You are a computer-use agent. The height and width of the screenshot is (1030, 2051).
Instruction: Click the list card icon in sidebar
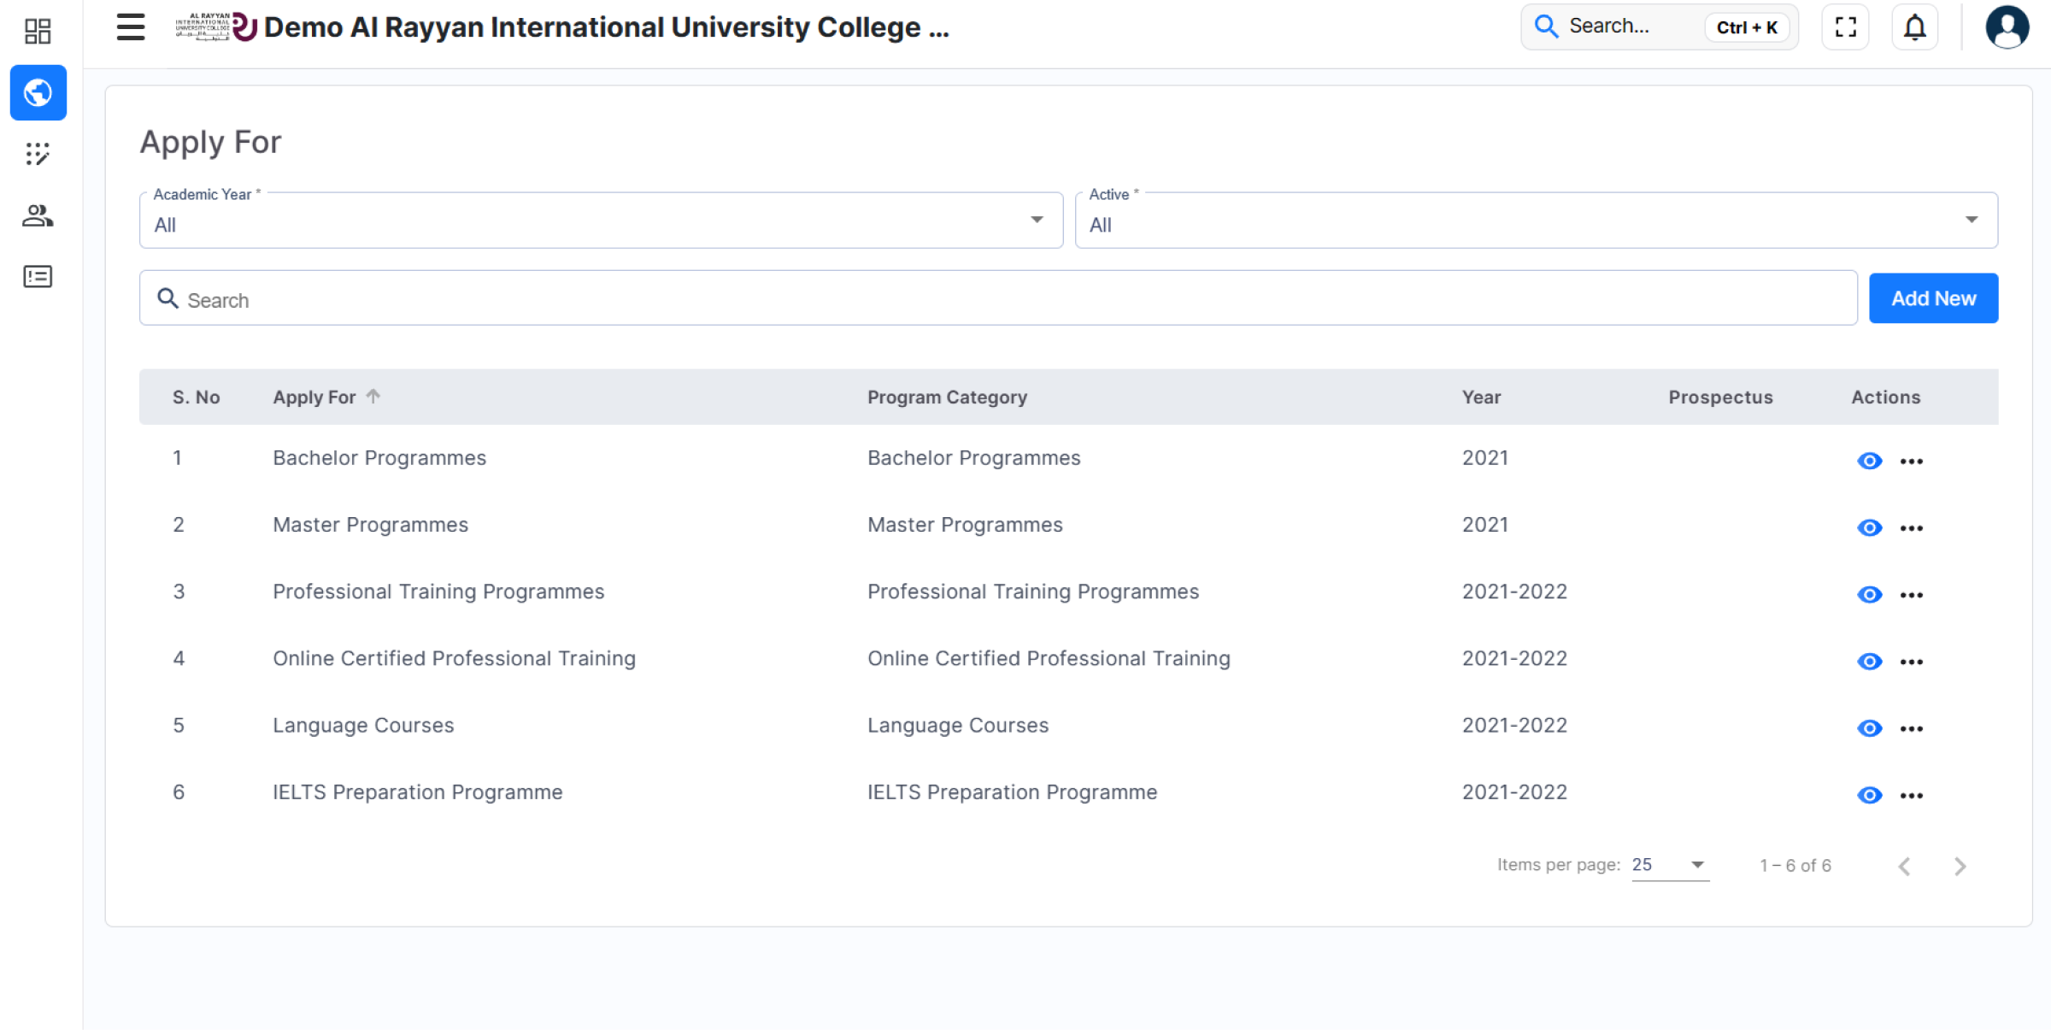38,277
